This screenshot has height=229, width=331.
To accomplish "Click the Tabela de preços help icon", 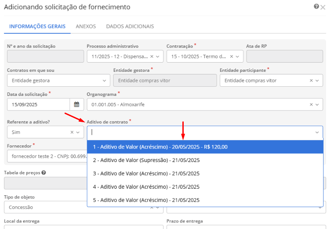I will 43,173.
